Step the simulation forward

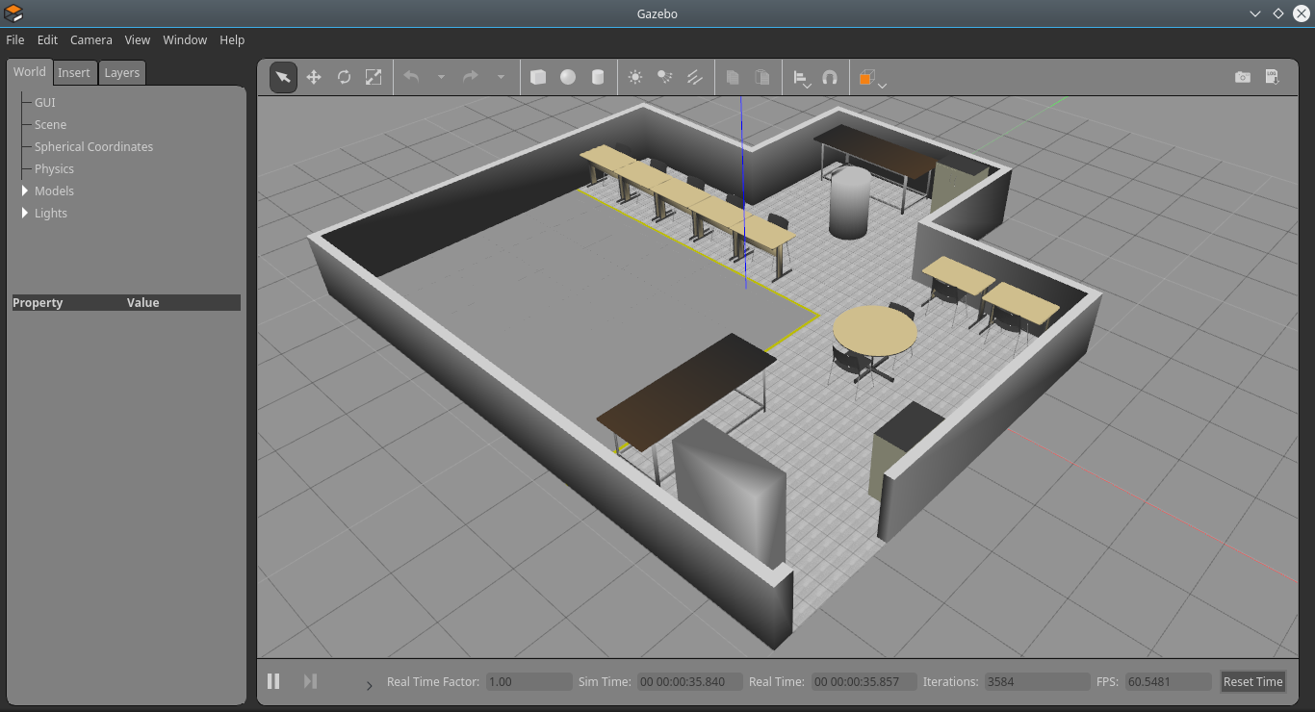point(310,681)
